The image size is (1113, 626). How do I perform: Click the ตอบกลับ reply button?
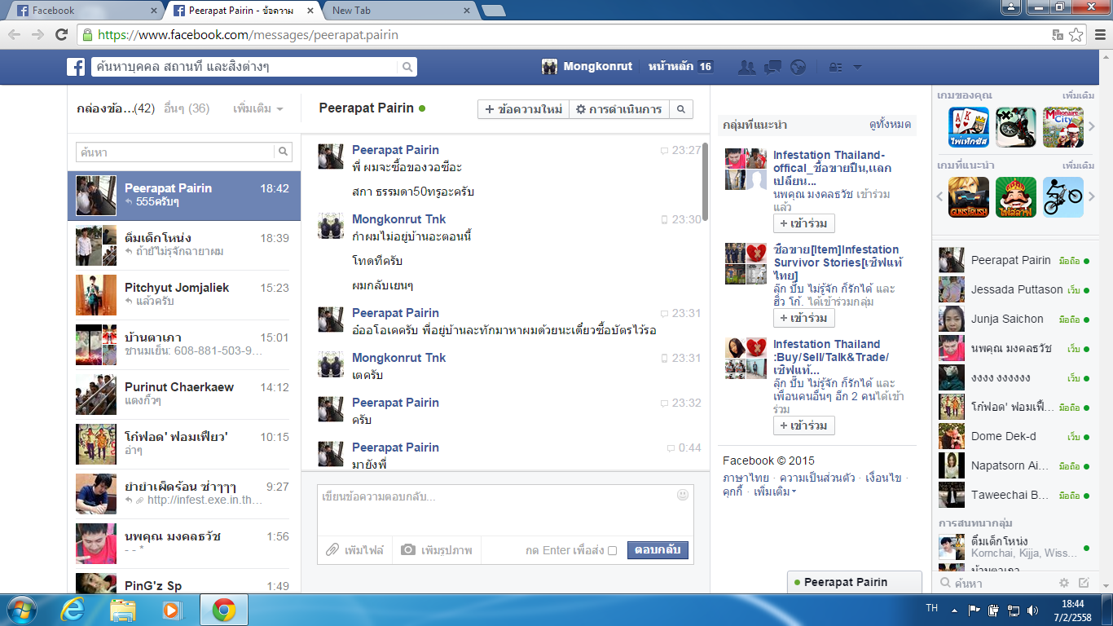pyautogui.click(x=658, y=550)
